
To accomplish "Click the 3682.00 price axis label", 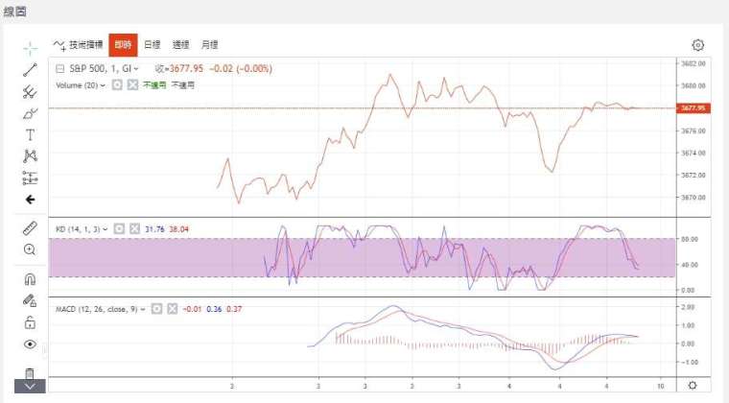I will pyautogui.click(x=694, y=63).
